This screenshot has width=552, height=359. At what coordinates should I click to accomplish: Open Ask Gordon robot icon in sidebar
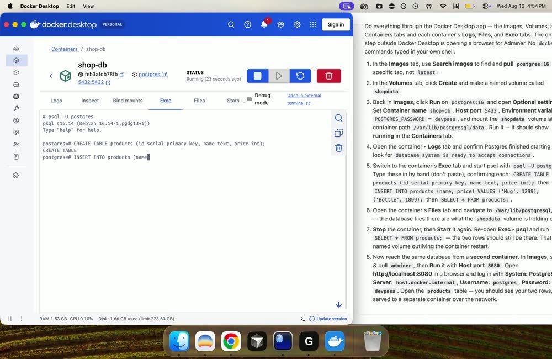(16, 48)
